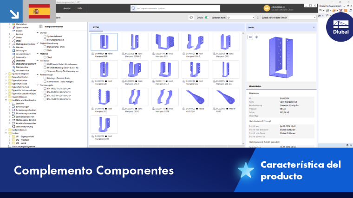This screenshot has width=353, height=198.
Task: Select Imperfektionen tree folder
Action: tap(20, 97)
